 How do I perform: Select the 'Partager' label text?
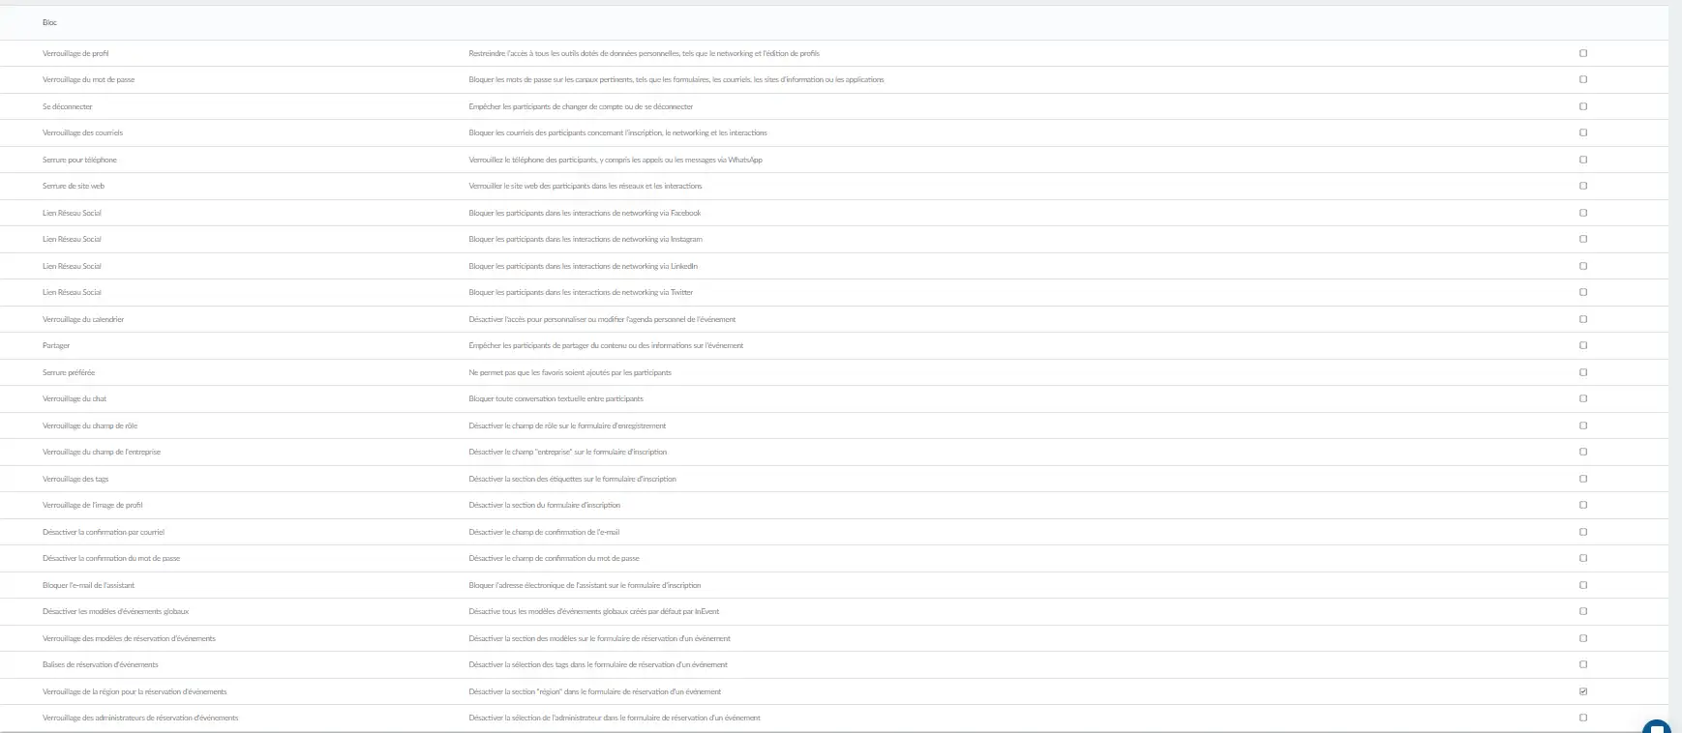click(x=56, y=345)
